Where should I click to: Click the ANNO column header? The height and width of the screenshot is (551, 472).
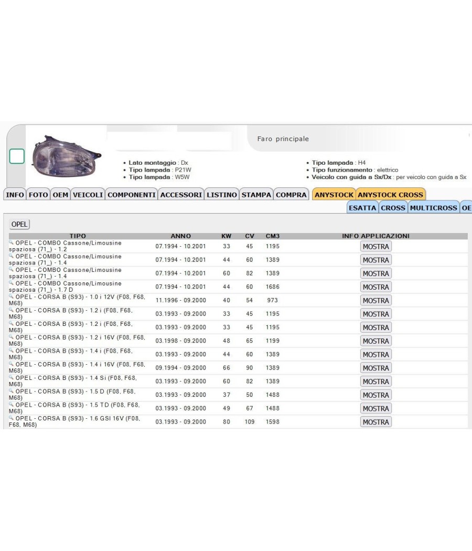181,236
